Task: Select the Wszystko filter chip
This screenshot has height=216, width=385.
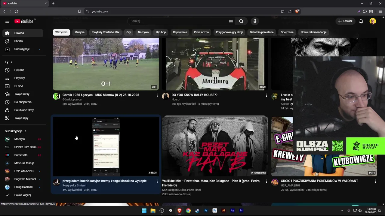Action: pyautogui.click(x=61, y=32)
